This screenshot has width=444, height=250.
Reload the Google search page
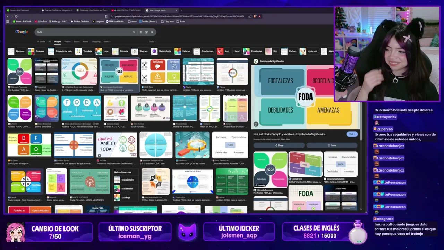click(16, 16)
